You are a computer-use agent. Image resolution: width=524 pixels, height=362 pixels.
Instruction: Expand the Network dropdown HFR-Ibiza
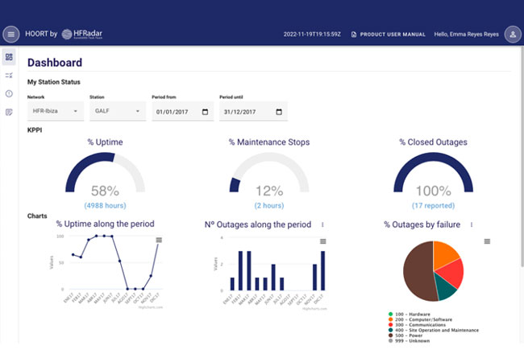[56, 111]
